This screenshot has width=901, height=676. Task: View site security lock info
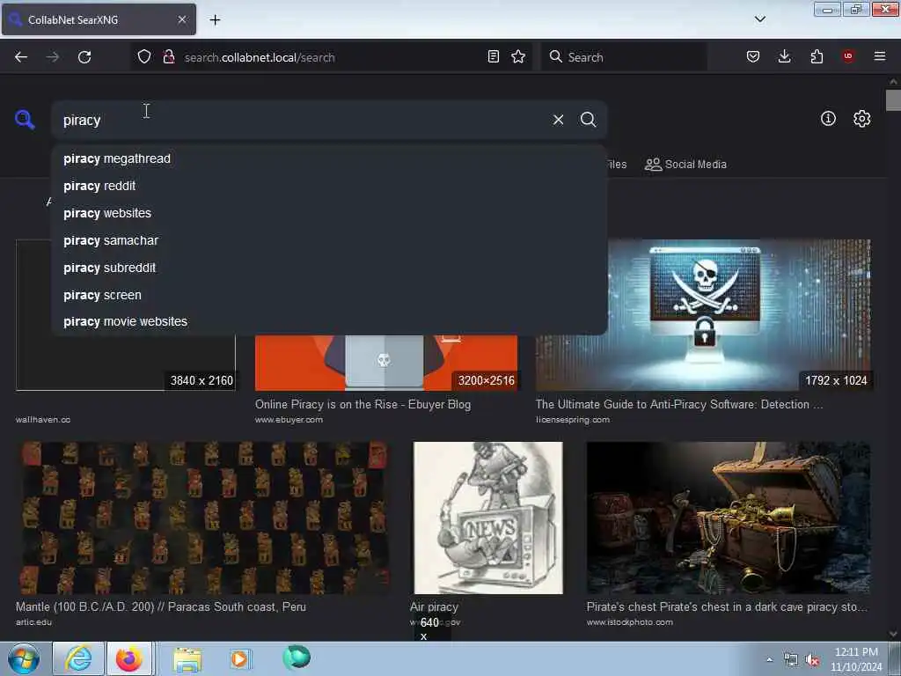click(x=169, y=57)
